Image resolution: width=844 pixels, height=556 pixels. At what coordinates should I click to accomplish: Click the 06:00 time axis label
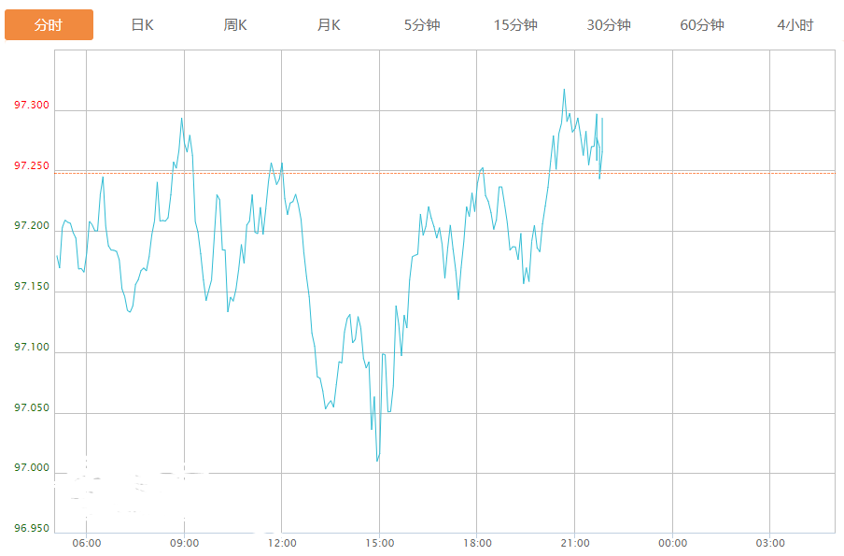pyautogui.click(x=86, y=543)
